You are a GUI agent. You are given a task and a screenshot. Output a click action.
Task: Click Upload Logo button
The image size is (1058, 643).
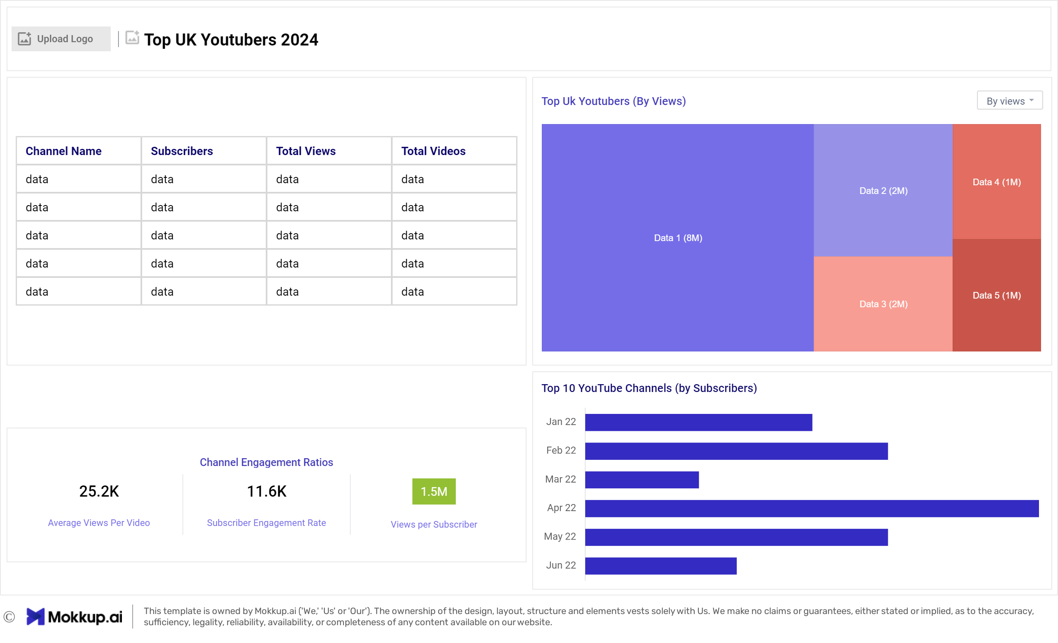[x=59, y=39]
